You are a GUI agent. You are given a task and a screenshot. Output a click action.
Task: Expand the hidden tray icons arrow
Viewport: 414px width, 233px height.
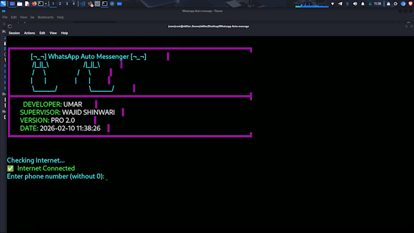pos(332,4)
